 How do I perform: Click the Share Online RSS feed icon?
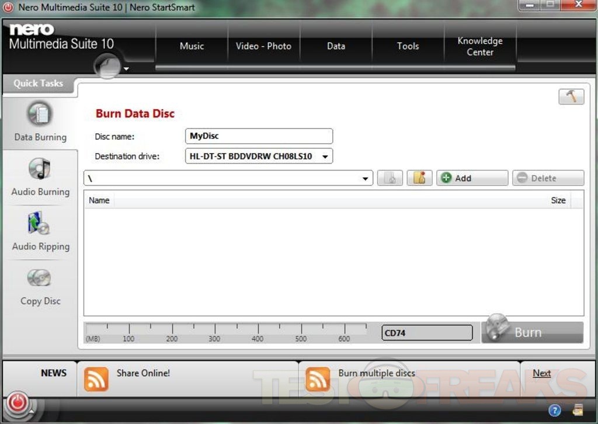(96, 378)
